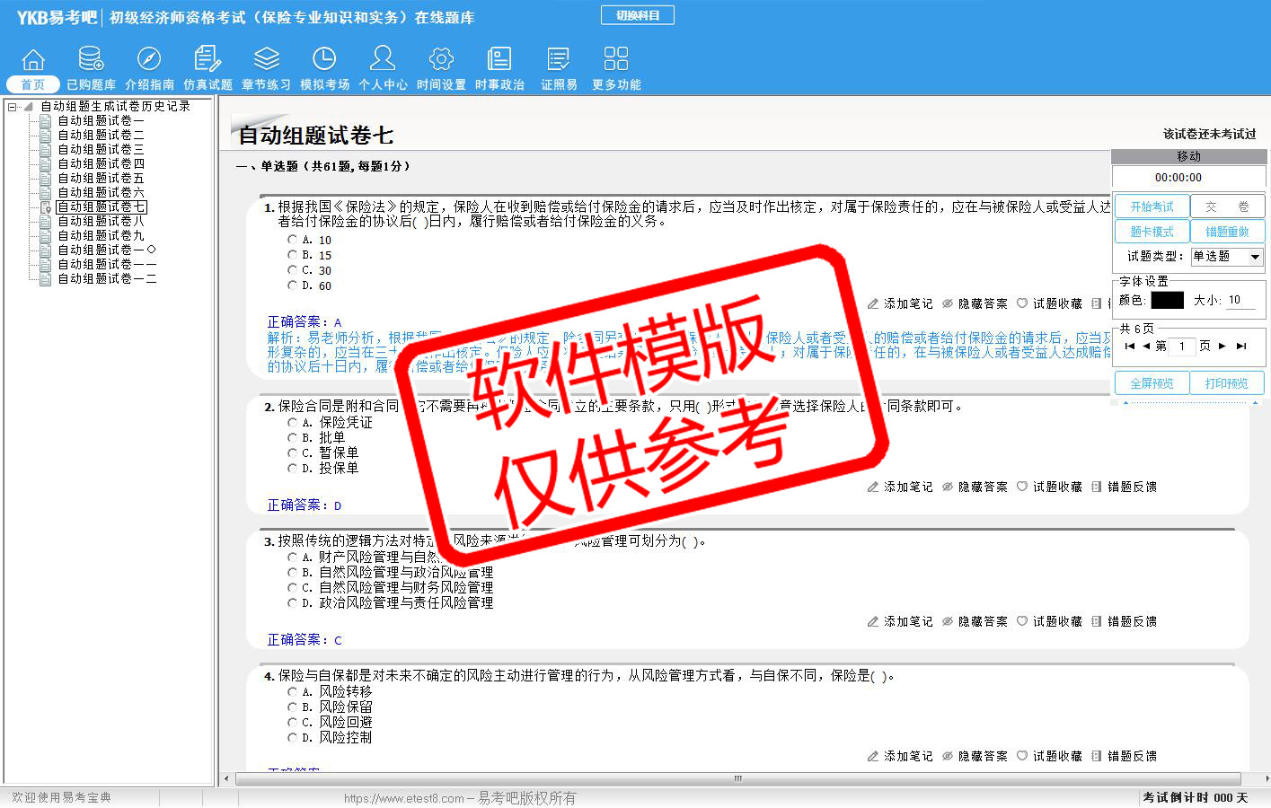This screenshot has height=808, width=1271.
Task: Open the 时间设置 gear icon
Action: coord(441,60)
